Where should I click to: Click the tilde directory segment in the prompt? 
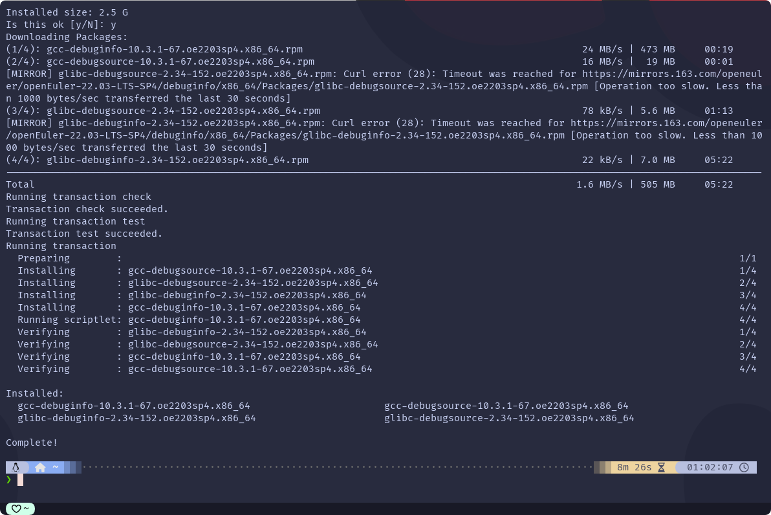click(x=56, y=467)
